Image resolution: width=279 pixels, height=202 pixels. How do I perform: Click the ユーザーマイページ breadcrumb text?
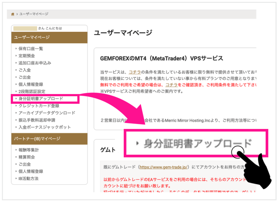point(34,14)
